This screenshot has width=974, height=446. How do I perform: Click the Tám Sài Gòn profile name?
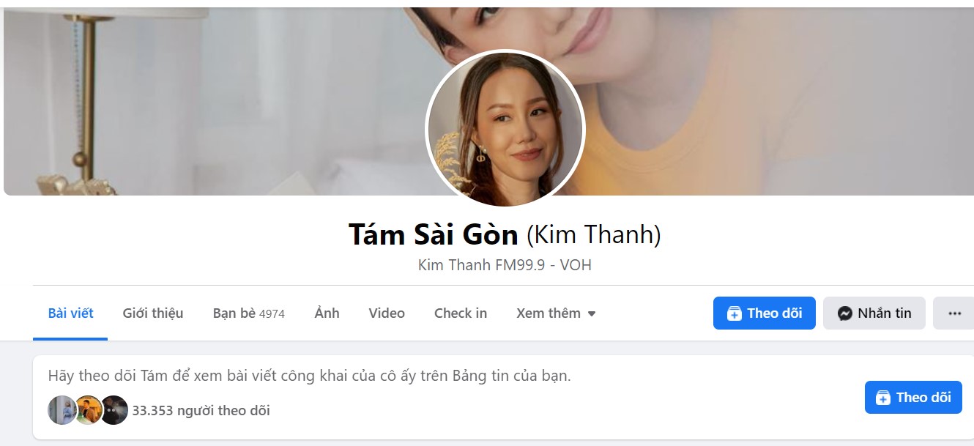tap(434, 234)
